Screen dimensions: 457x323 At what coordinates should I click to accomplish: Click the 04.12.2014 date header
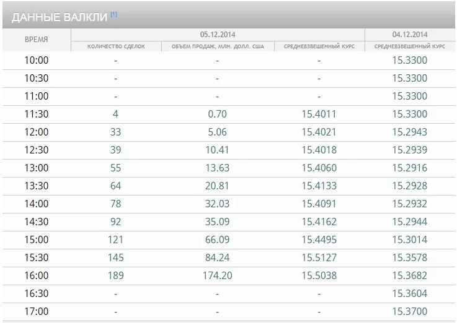pos(410,35)
